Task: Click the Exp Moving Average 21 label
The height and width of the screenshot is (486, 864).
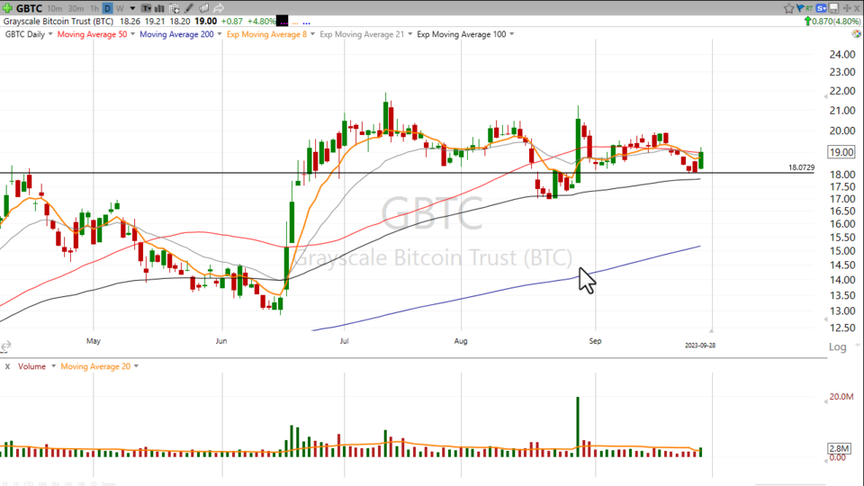Action: [x=362, y=34]
